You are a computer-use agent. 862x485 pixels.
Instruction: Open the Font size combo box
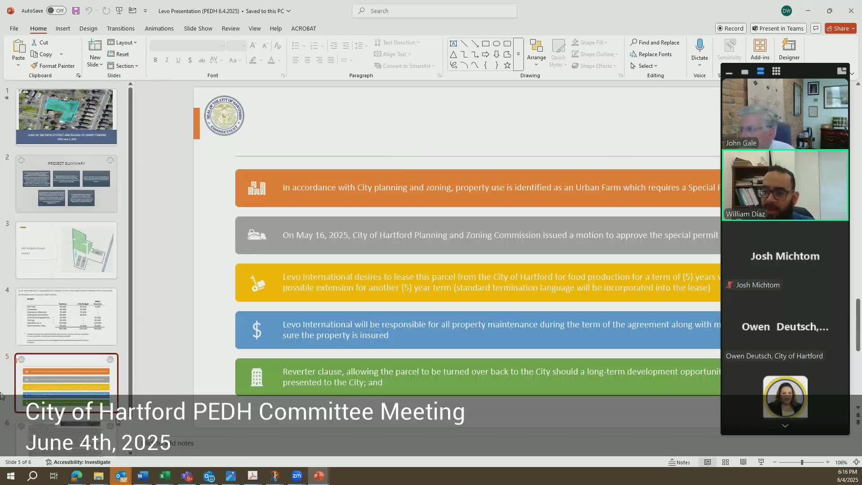click(237, 45)
